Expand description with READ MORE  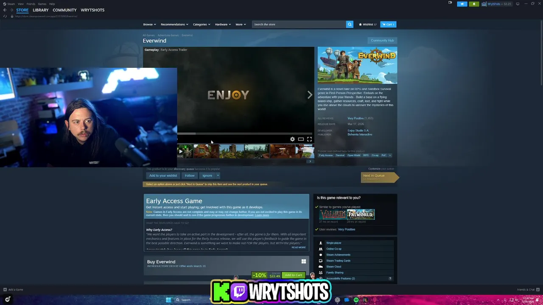pyautogui.click(x=299, y=247)
